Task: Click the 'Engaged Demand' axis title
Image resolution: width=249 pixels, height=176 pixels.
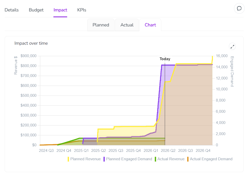Action: coord(232,72)
